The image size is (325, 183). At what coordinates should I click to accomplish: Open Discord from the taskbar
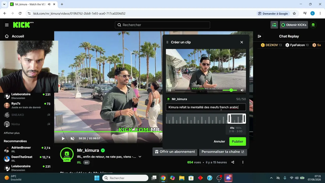(x=229, y=178)
